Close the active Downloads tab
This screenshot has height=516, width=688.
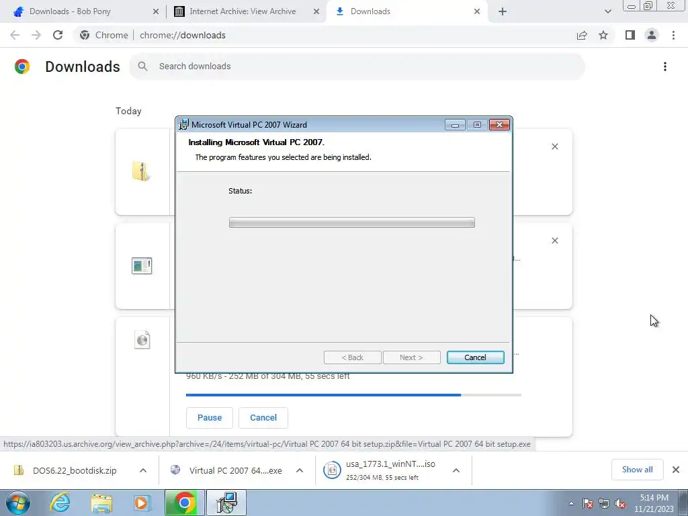click(477, 11)
